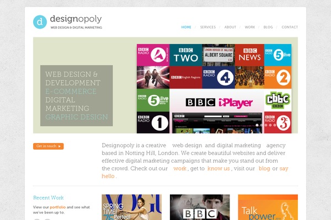Follow the 'know us' link in intro text

point(218,168)
